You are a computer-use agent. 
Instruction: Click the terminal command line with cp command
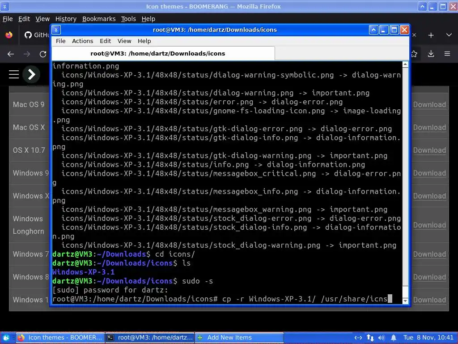(222, 299)
